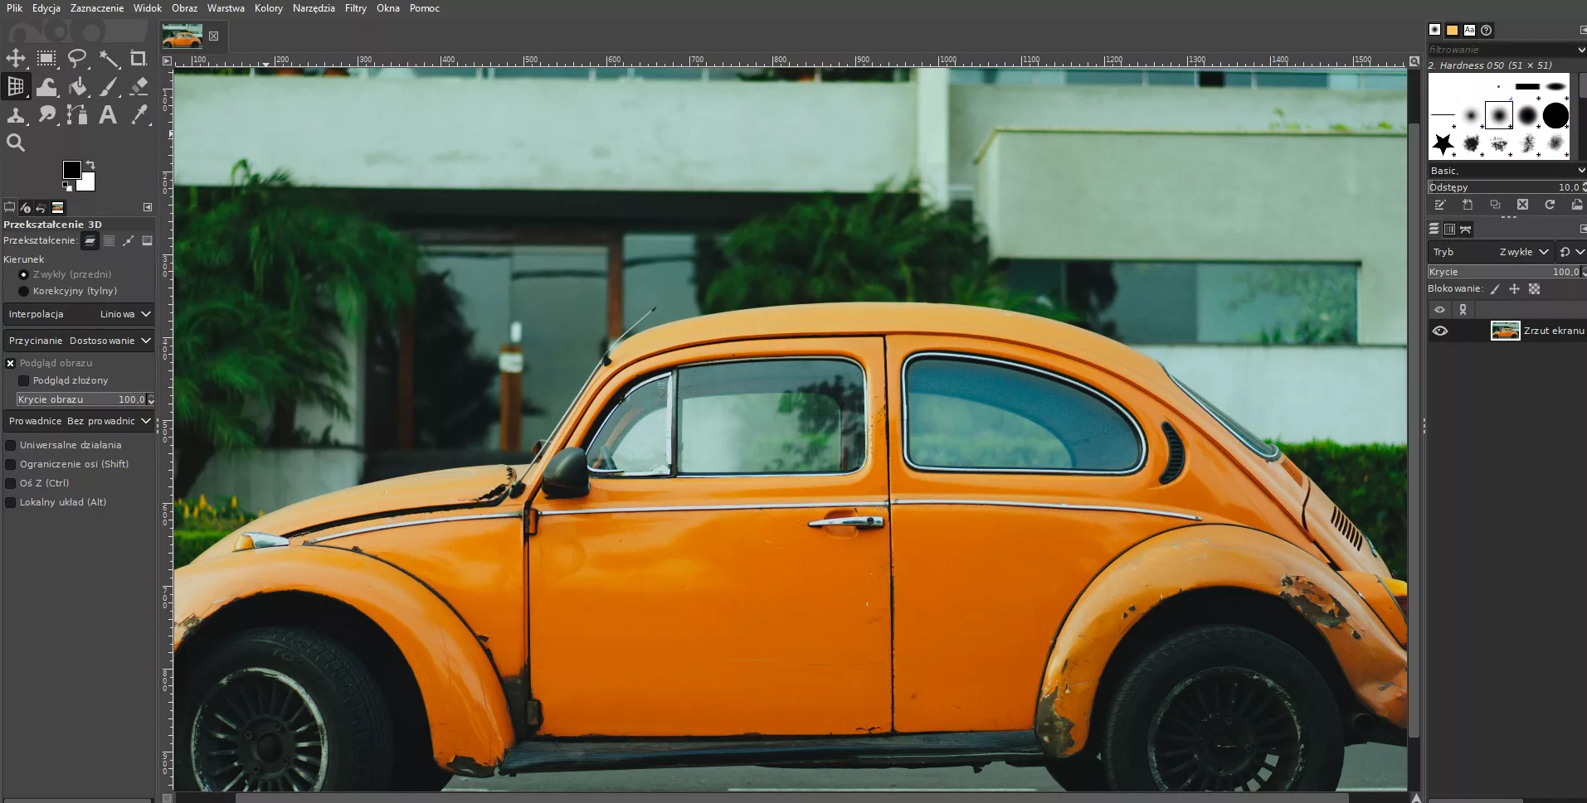
Task: Open the Narzędzia menu
Action: coord(314,8)
